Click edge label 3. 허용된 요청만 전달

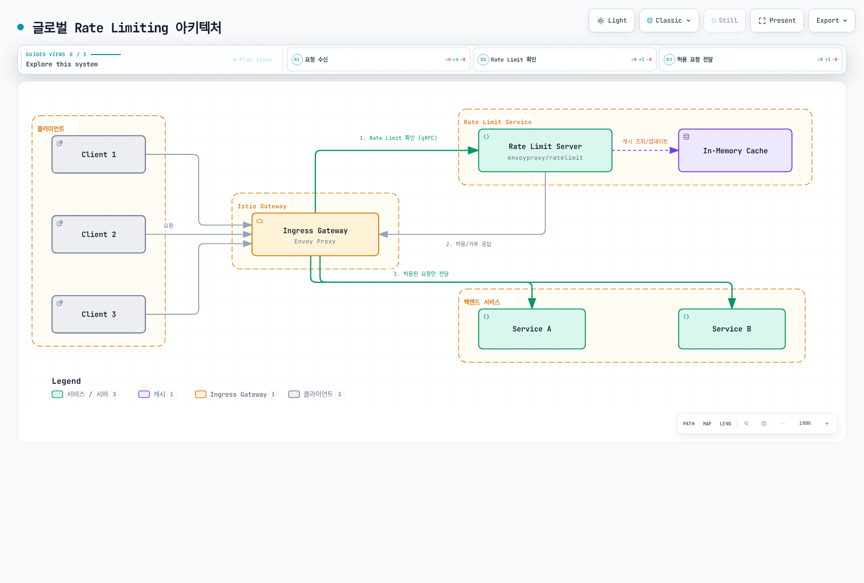pyautogui.click(x=421, y=274)
